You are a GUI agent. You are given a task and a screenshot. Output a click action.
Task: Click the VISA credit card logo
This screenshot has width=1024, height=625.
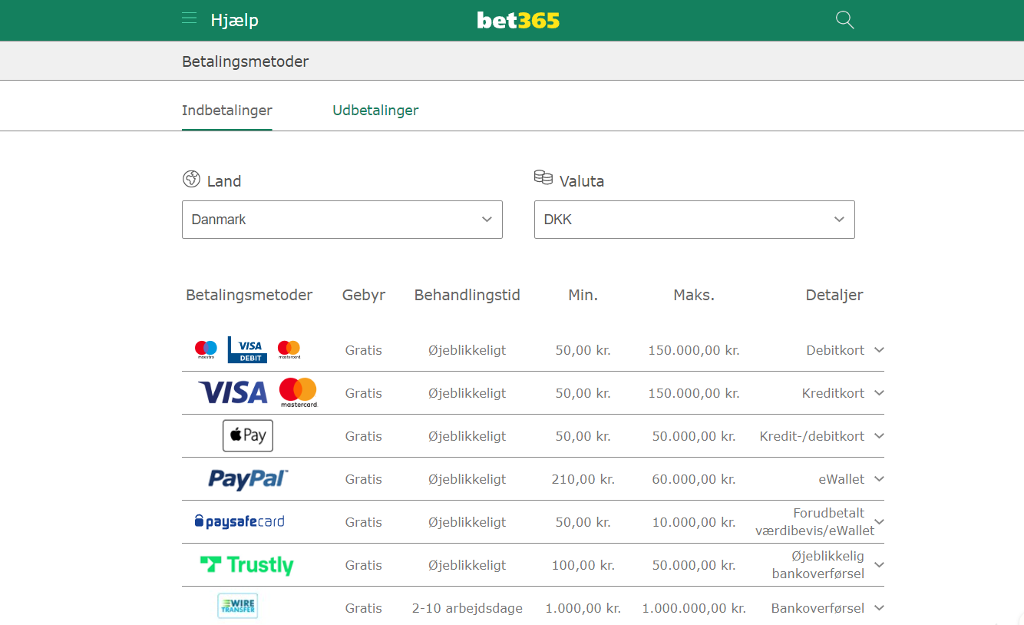[233, 393]
